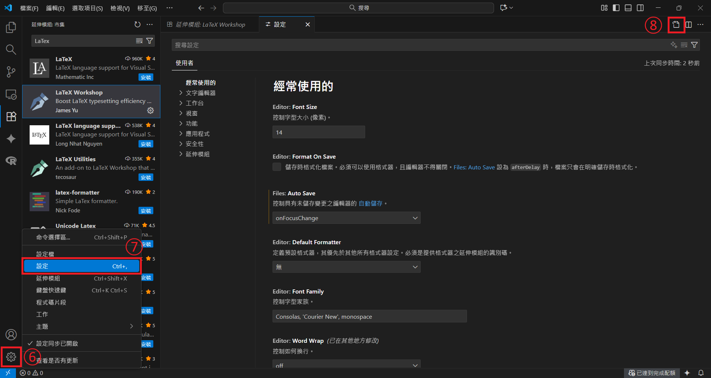Screen dimensions: 711x378
Task: Install the latex-formatter extension
Action: (146, 211)
